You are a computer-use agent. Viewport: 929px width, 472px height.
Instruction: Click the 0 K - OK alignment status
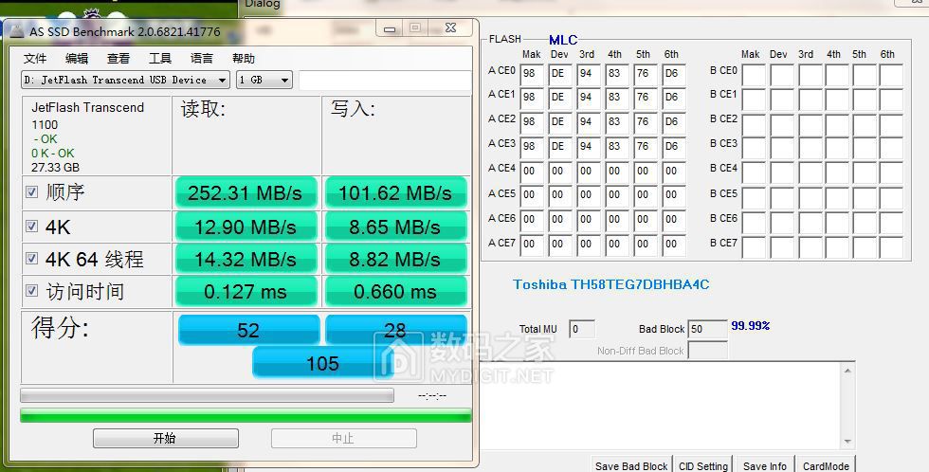[x=53, y=153]
